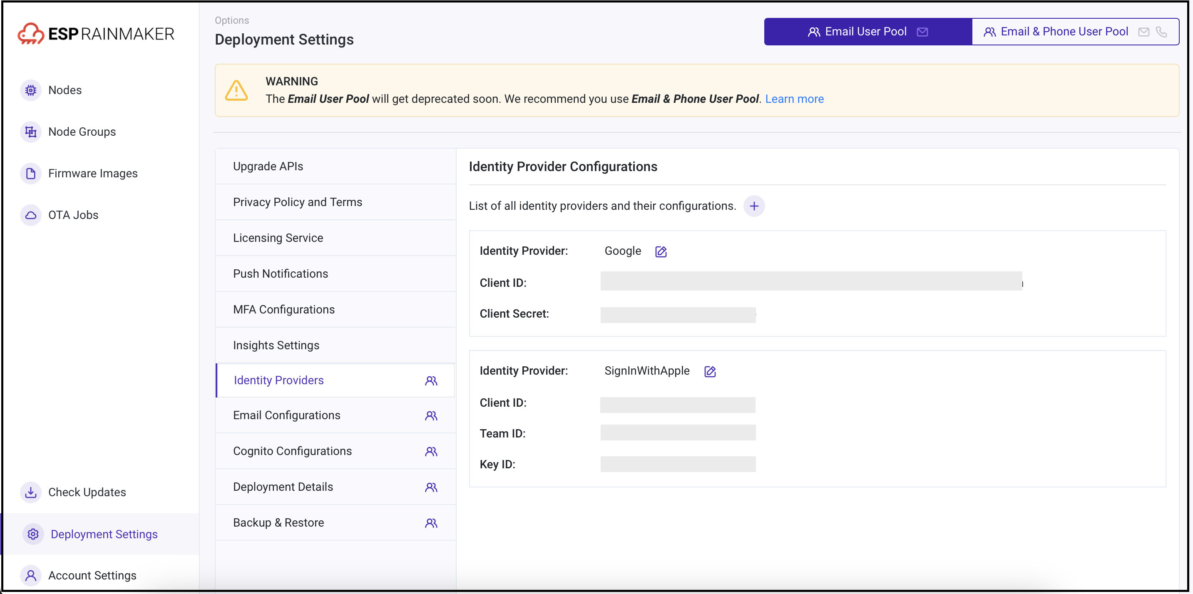Click users icon beside Identity Providers
This screenshot has width=1193, height=594.
[431, 380]
